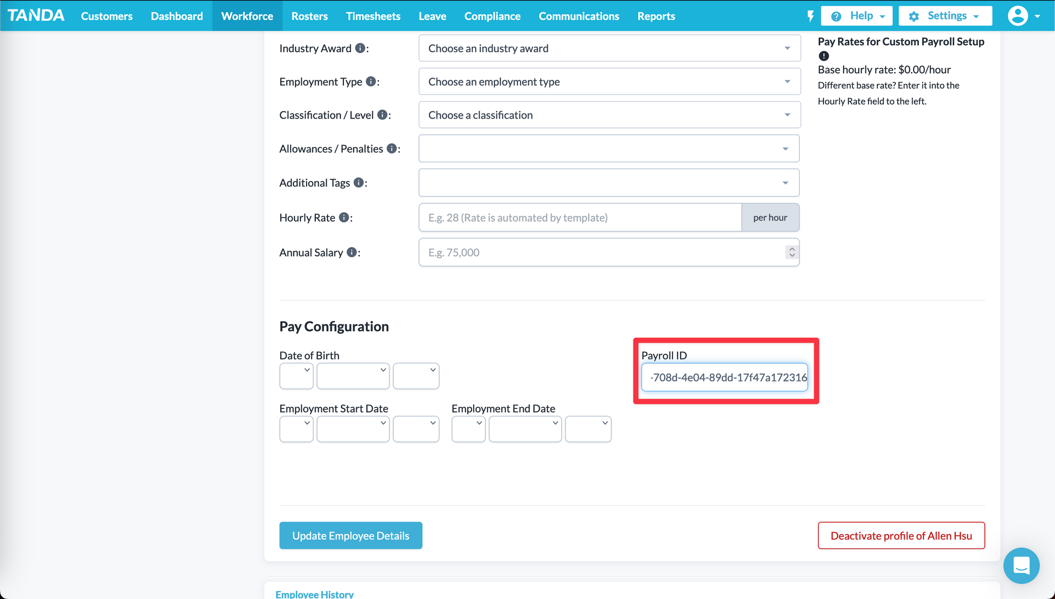
Task: Open the Additional Tags dropdown
Action: tap(609, 183)
